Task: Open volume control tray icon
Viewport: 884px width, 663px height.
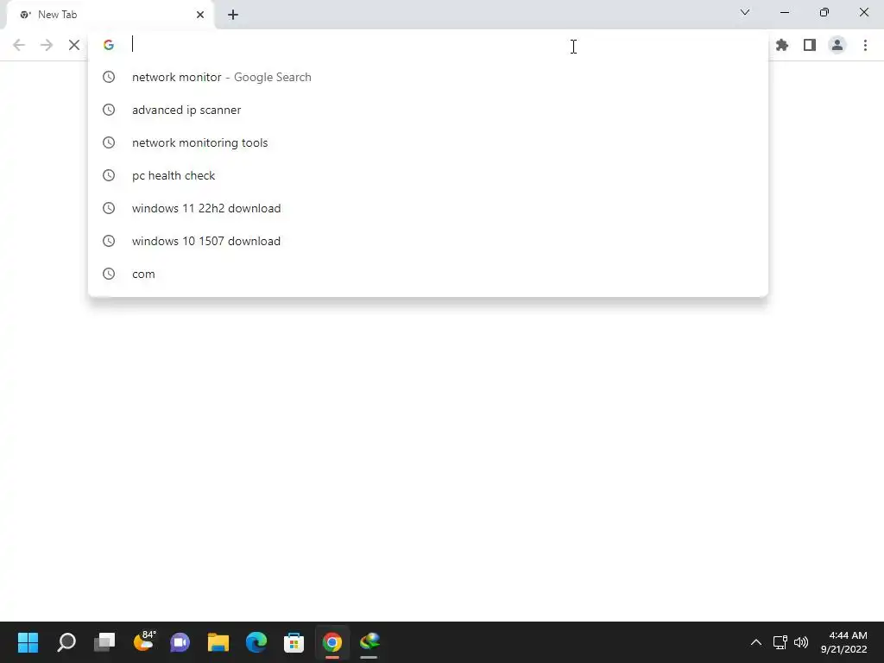Action: (801, 642)
